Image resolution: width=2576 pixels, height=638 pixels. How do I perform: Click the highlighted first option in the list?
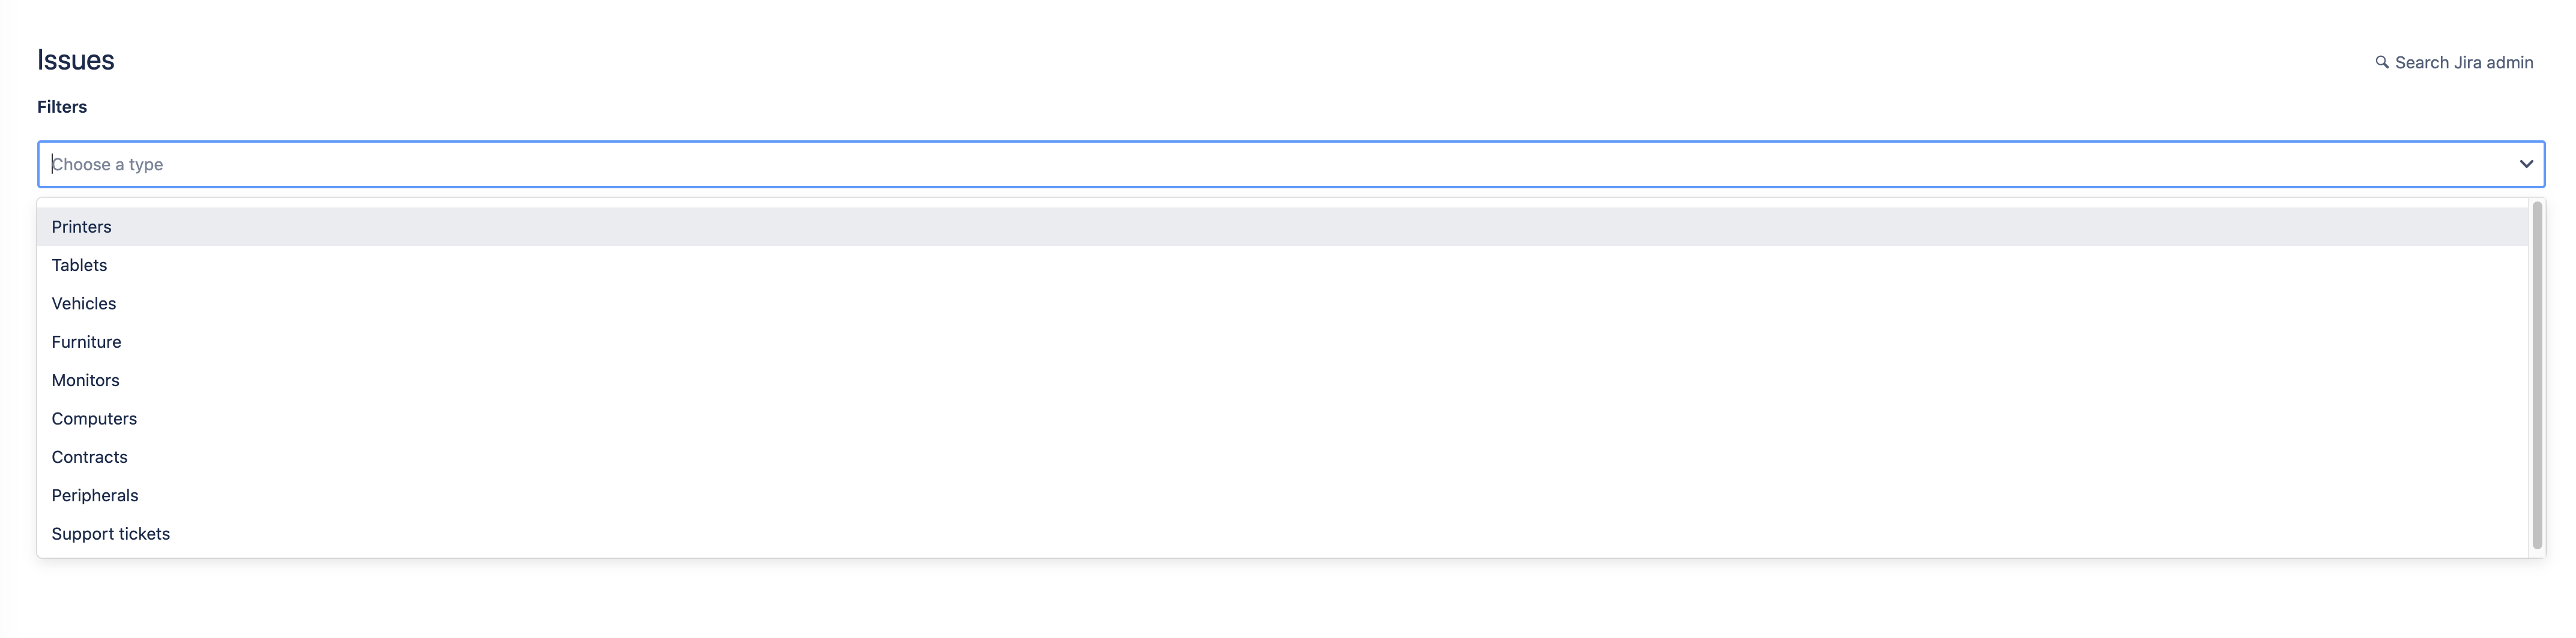1283,227
